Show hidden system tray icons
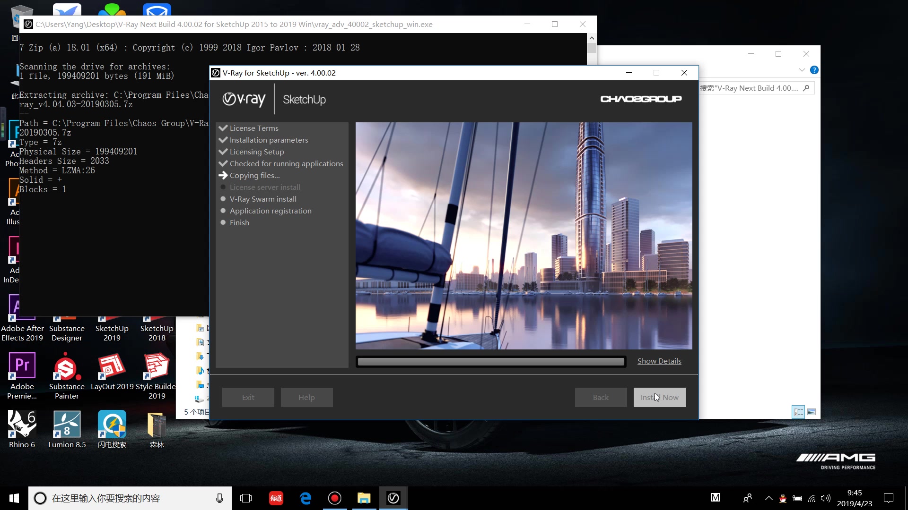Image resolution: width=908 pixels, height=510 pixels. pos(768,498)
